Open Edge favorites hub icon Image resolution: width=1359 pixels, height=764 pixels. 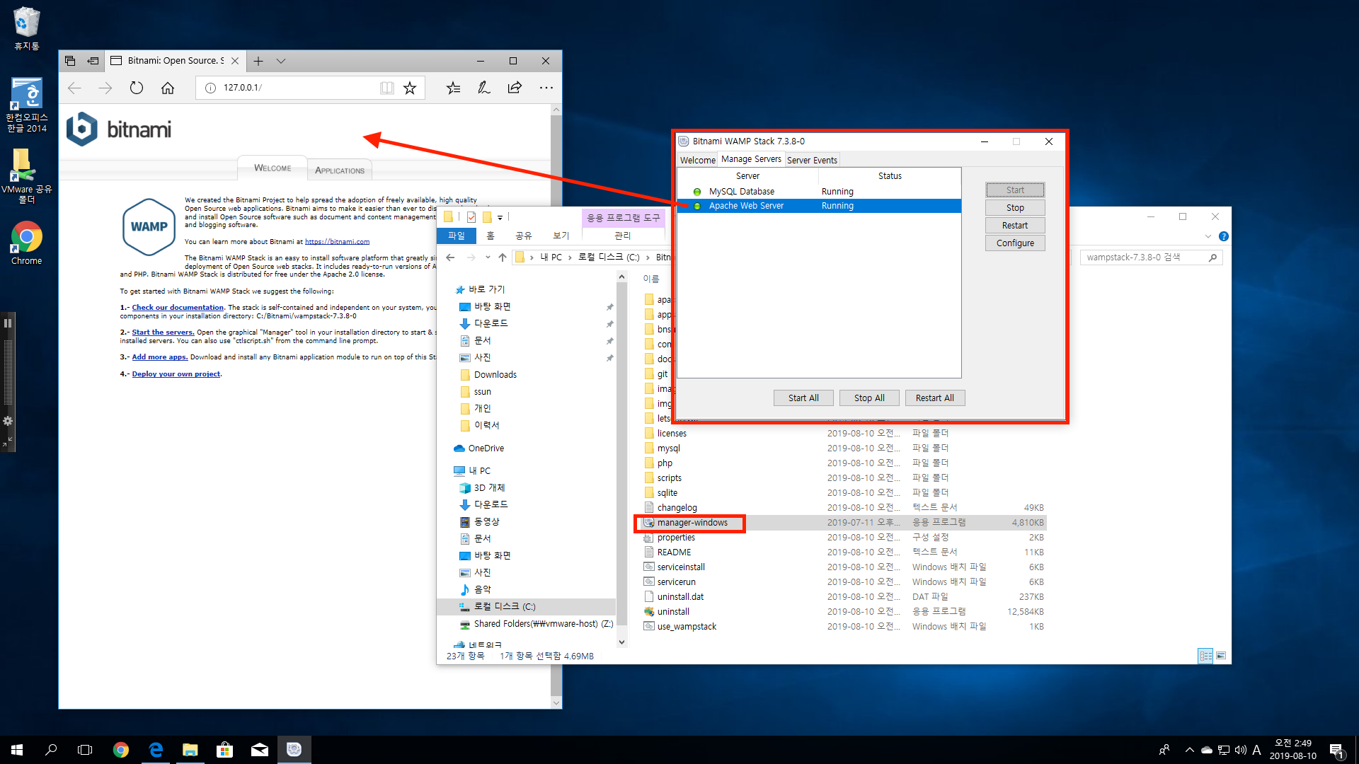tap(453, 88)
